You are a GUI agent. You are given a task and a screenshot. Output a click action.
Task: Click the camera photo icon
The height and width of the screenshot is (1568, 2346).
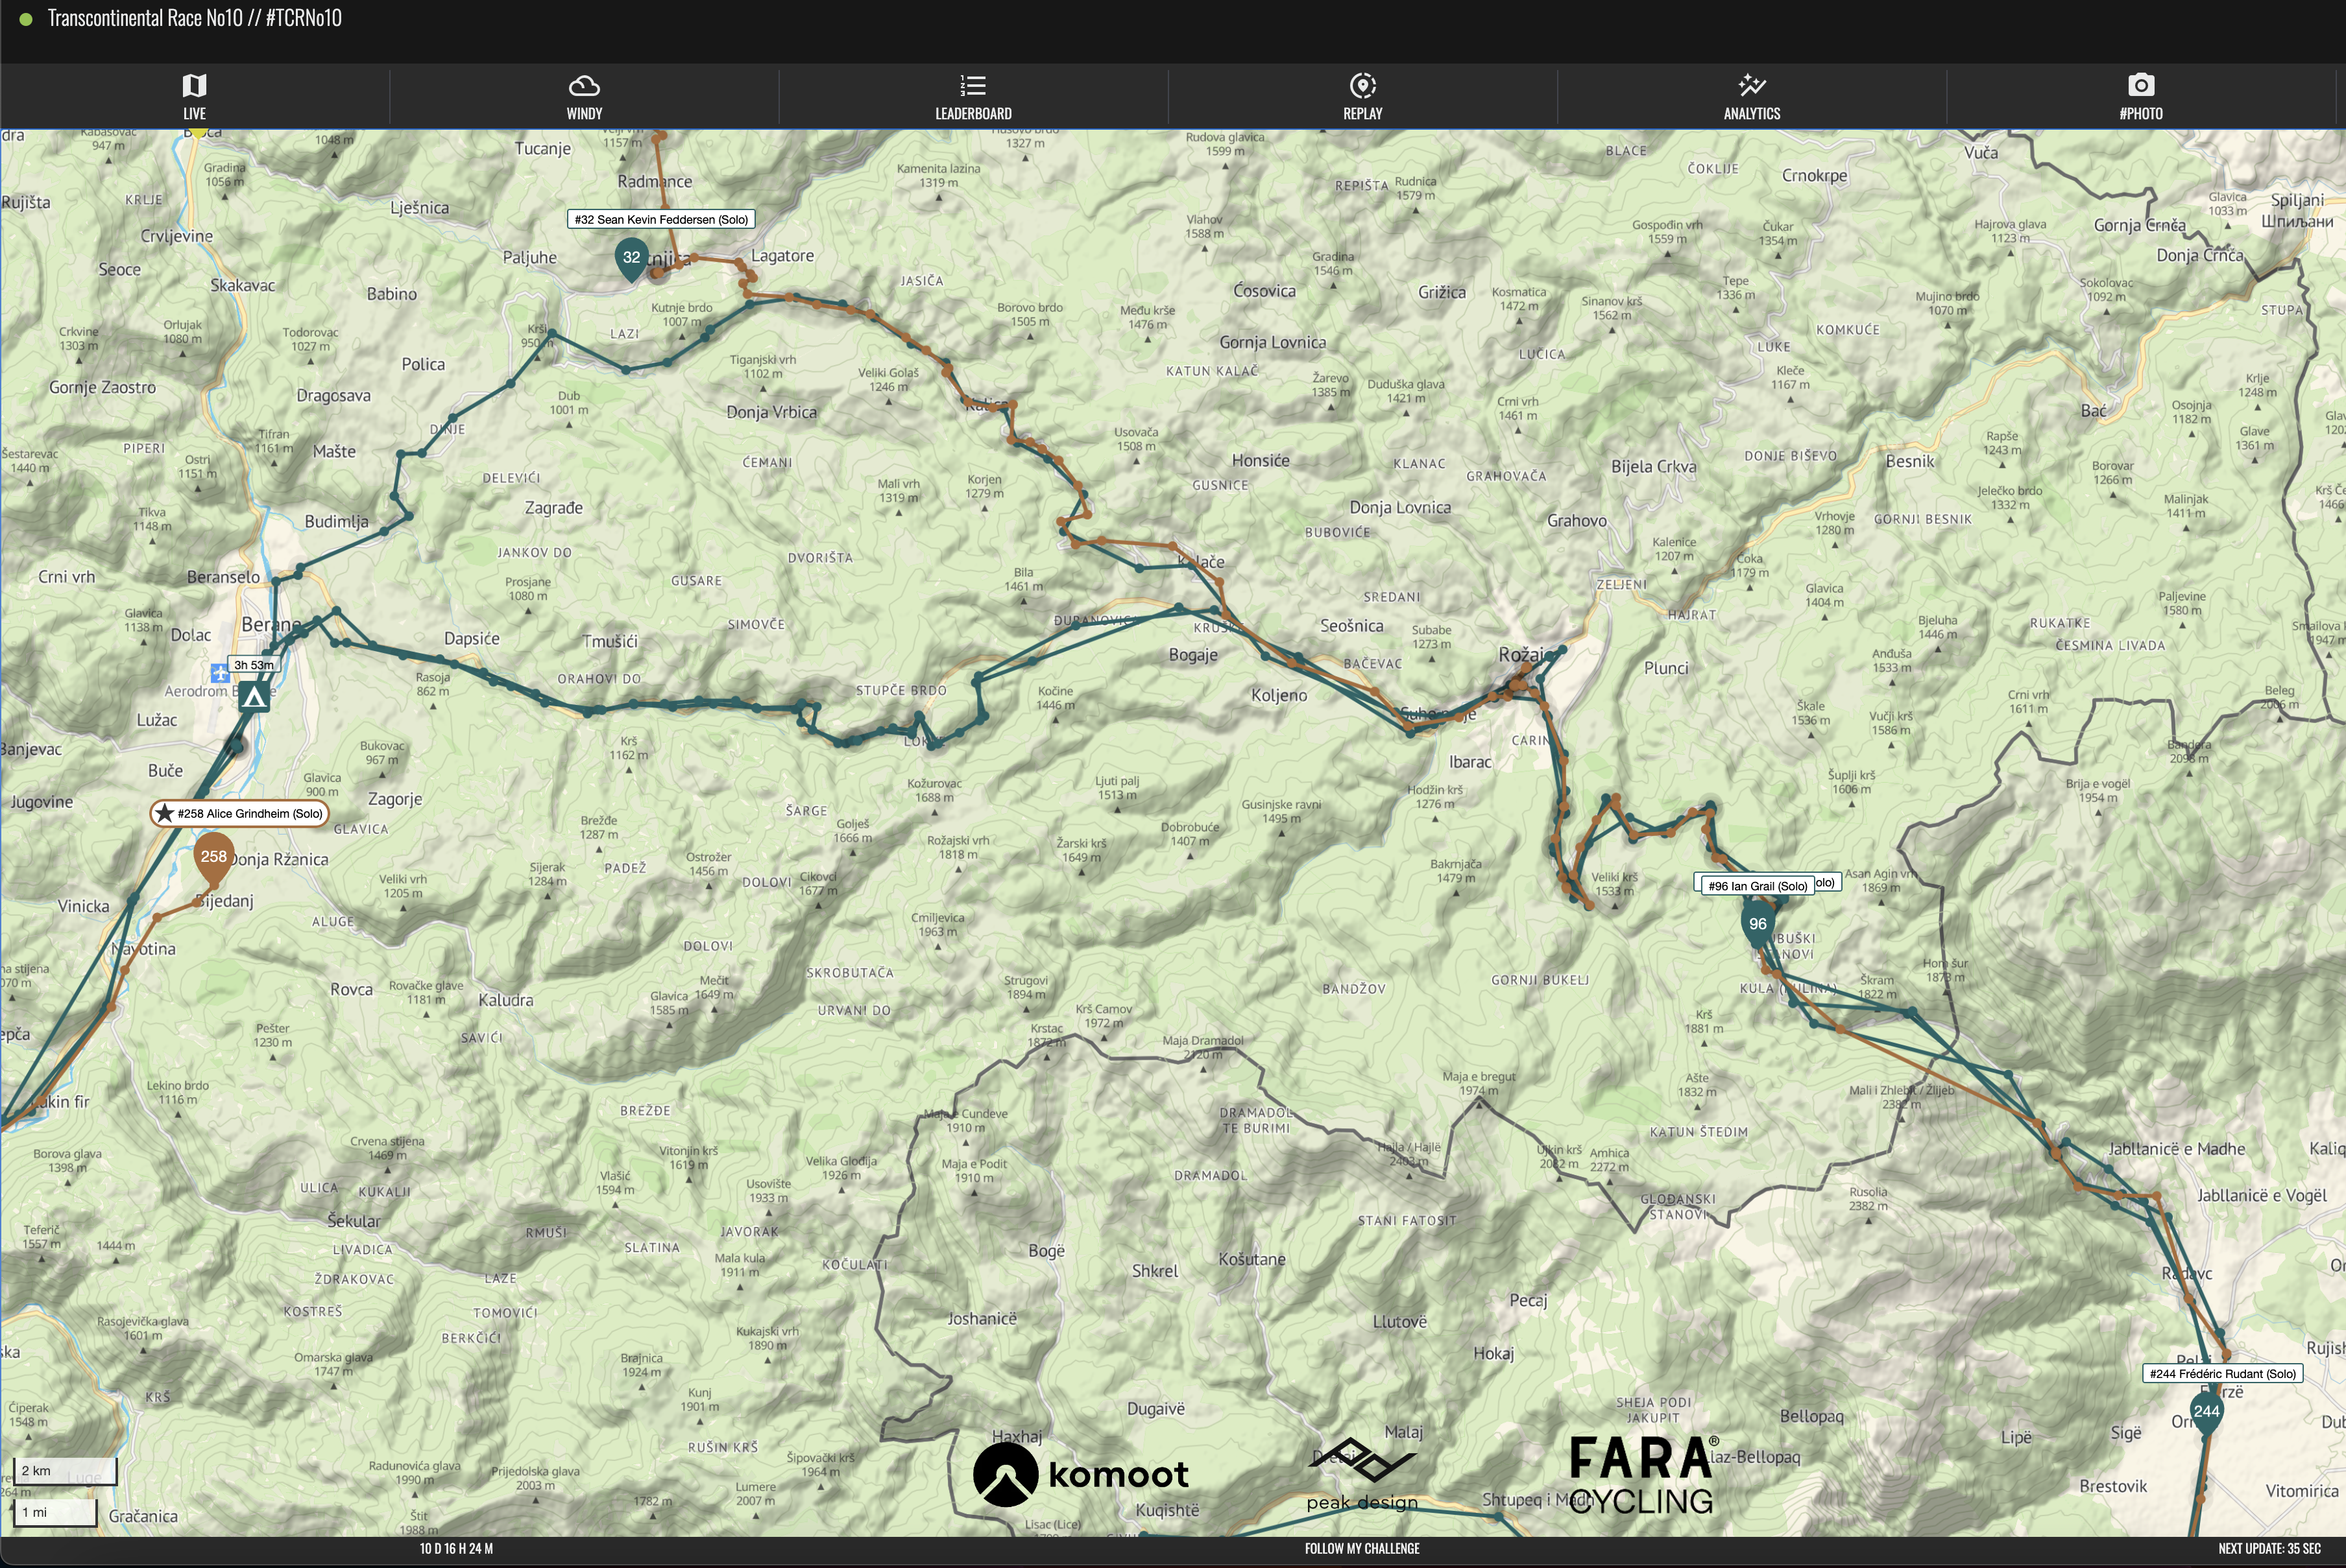pyautogui.click(x=2141, y=85)
